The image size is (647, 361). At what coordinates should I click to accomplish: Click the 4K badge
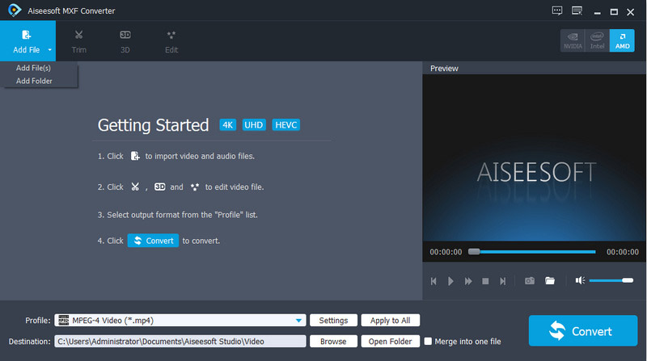pos(228,125)
